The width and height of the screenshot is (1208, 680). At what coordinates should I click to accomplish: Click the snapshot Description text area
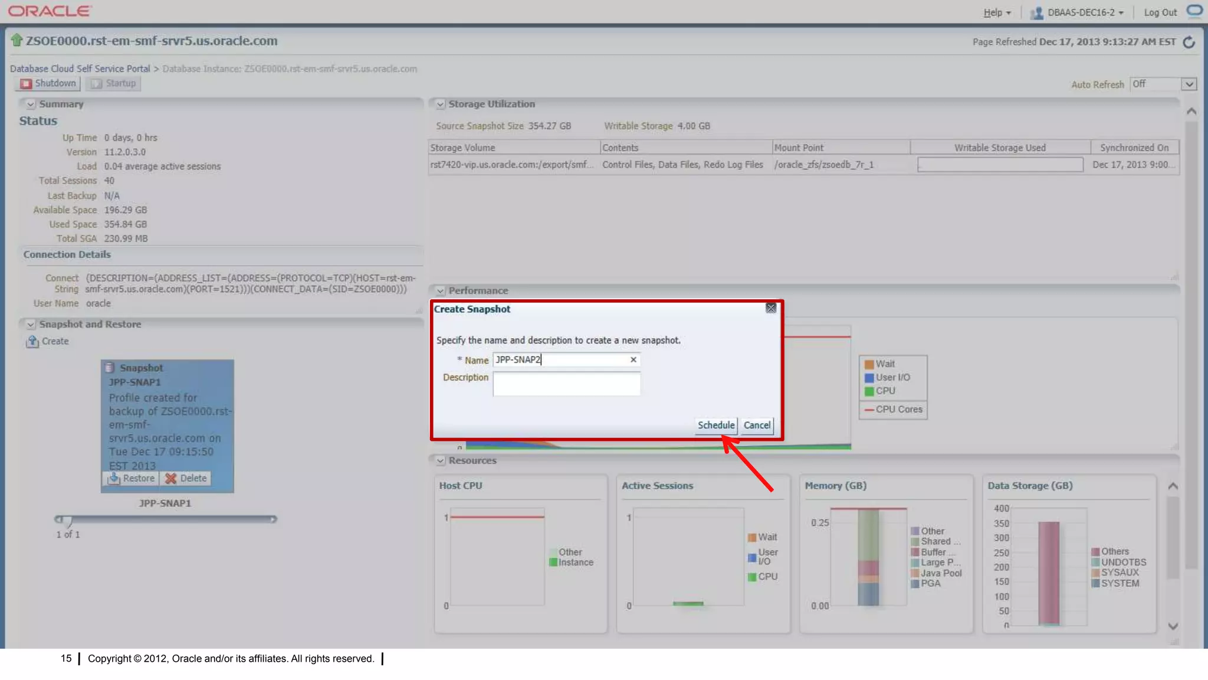(566, 384)
